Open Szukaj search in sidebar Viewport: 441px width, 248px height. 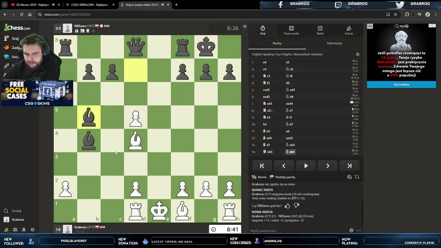coord(12,211)
